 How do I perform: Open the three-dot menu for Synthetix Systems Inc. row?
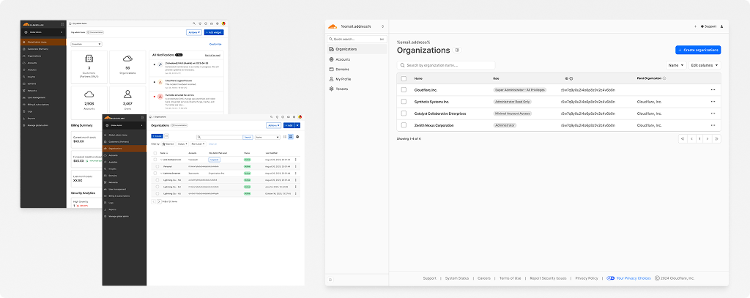pyautogui.click(x=713, y=102)
